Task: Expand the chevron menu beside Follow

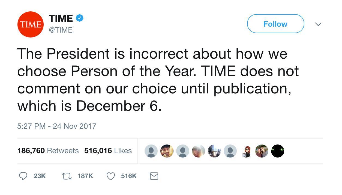Action: [x=318, y=24]
